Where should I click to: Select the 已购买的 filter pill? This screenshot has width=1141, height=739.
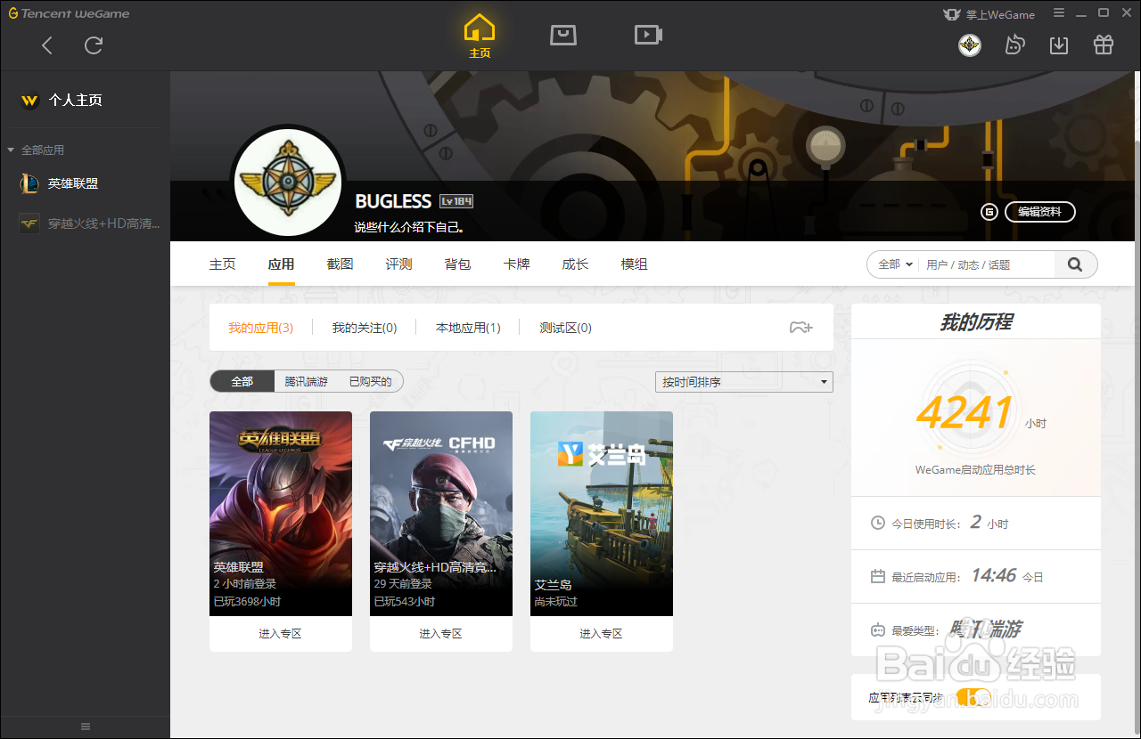370,381
